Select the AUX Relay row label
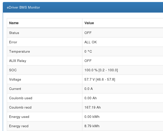The height and width of the screenshot is (131, 163). 18,61
